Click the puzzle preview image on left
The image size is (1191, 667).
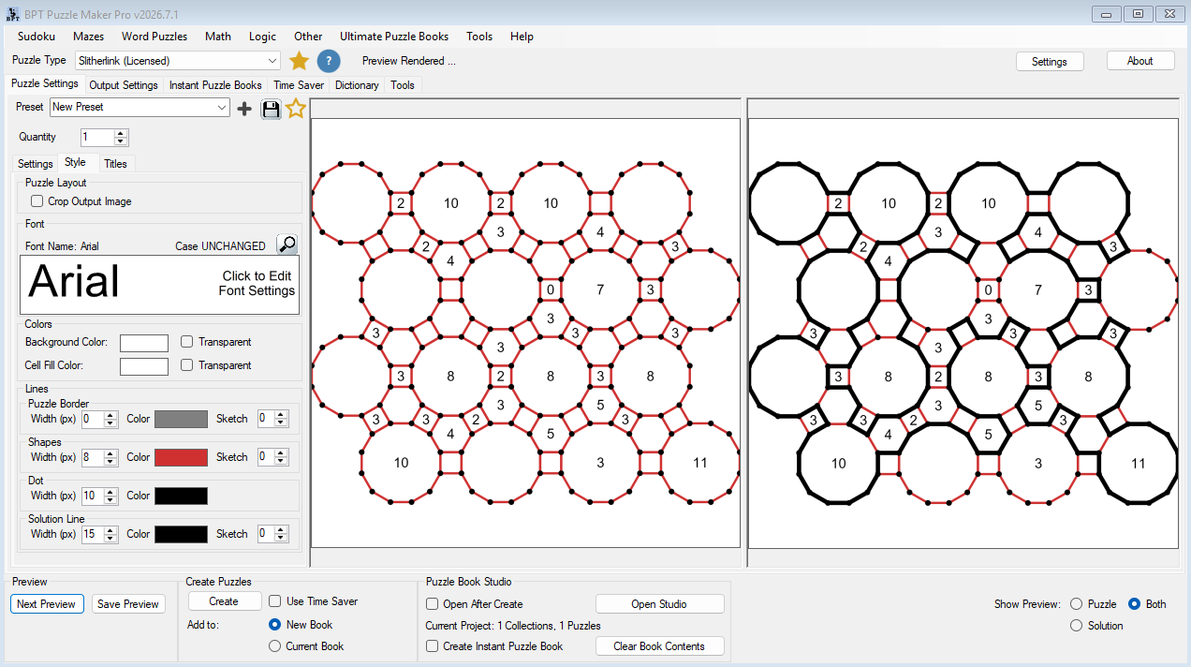tap(525, 333)
